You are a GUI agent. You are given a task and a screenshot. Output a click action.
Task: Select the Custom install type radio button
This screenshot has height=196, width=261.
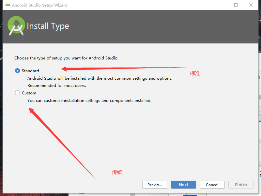tap(17, 93)
